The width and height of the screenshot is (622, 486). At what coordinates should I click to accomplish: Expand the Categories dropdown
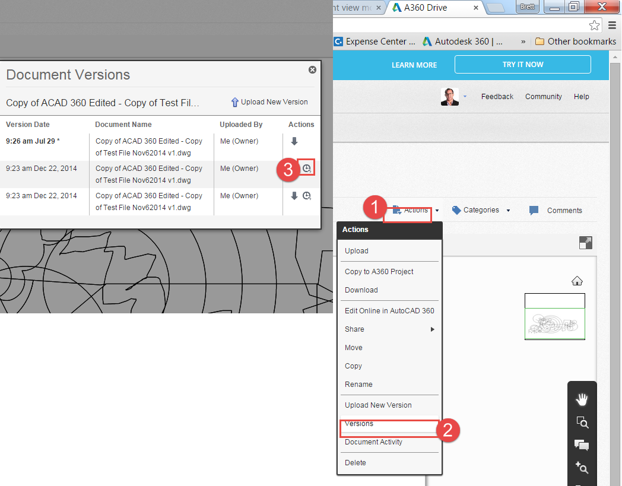click(x=508, y=210)
